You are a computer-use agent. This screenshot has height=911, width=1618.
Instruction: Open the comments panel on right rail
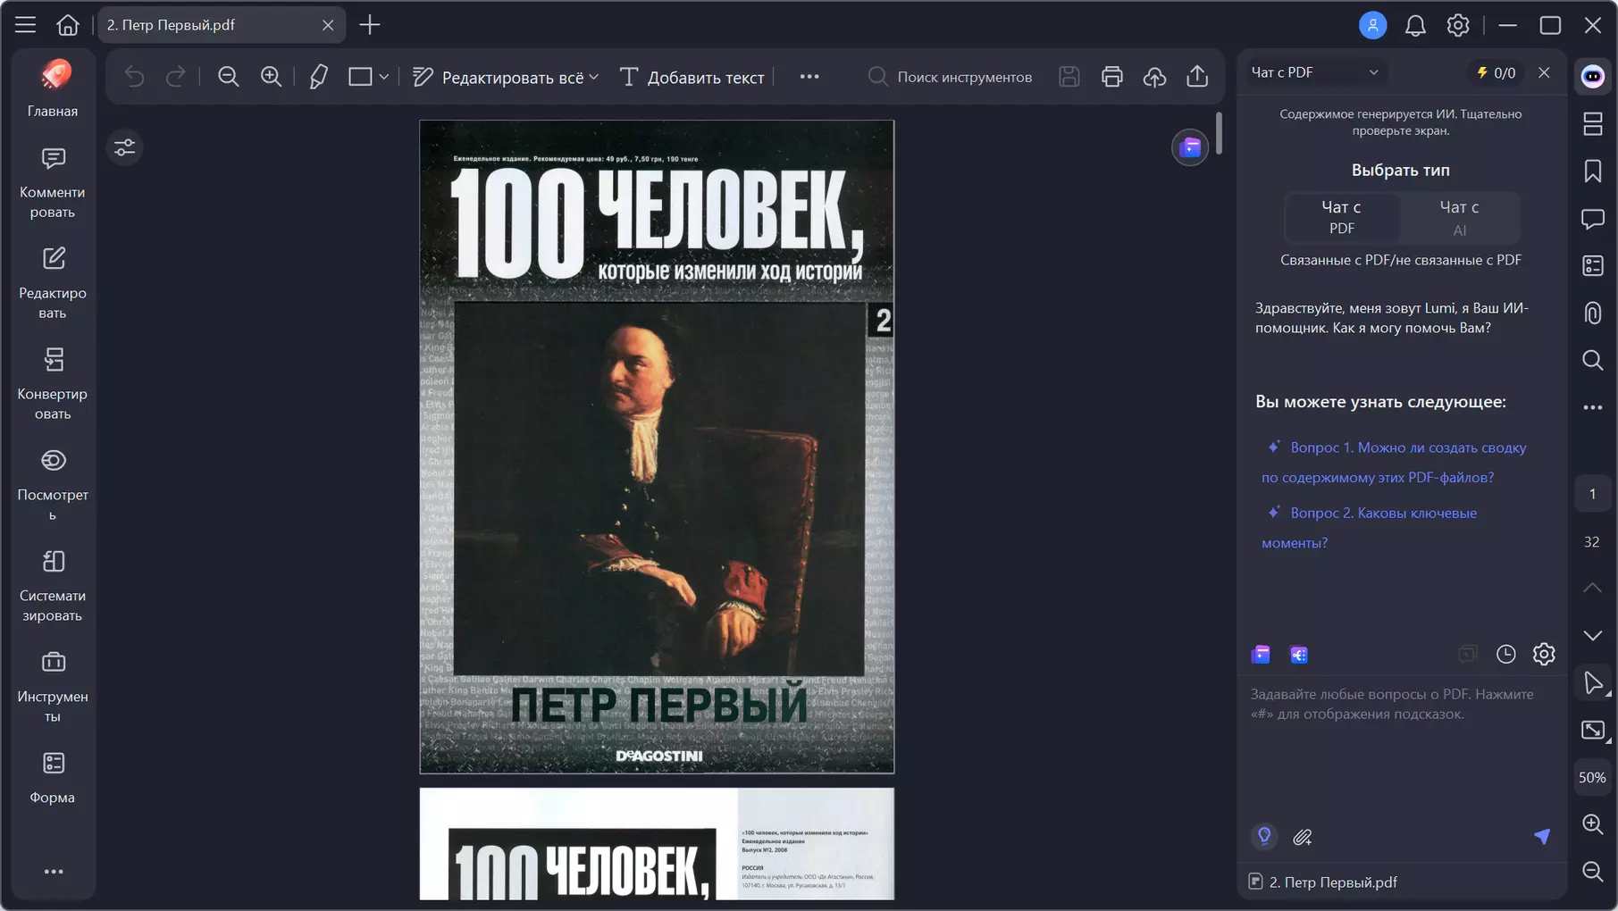[x=1592, y=219]
